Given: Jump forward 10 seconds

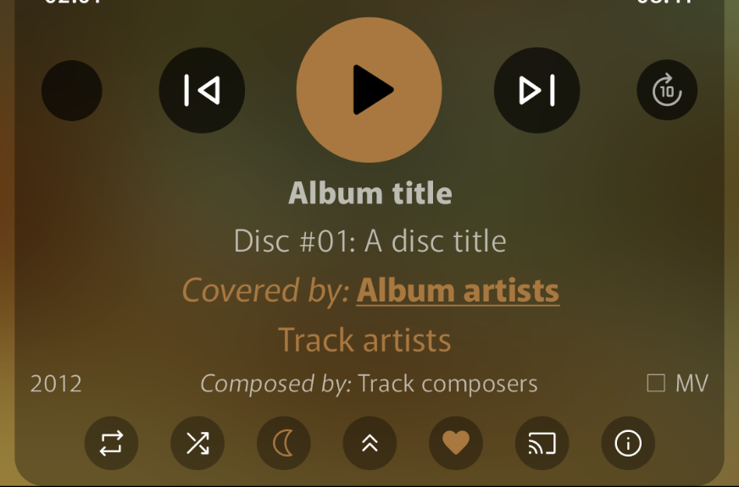Looking at the screenshot, I should click(x=667, y=90).
